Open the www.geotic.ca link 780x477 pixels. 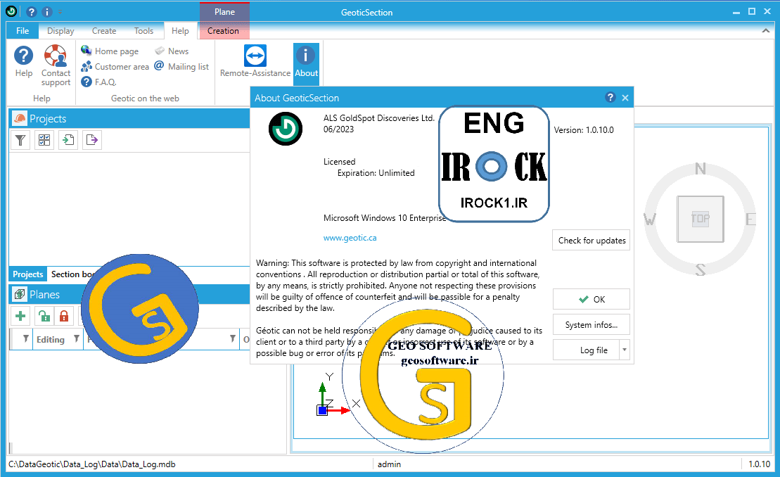click(x=350, y=238)
